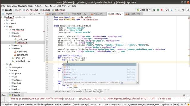Click the pi icon in completion popup
The width and height of the screenshot is (190, 106).
137,82
